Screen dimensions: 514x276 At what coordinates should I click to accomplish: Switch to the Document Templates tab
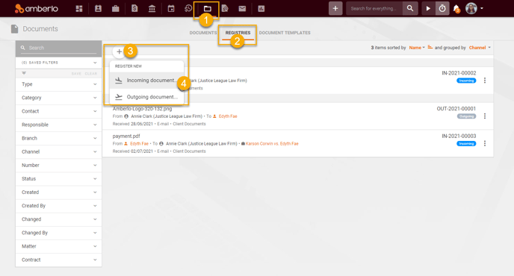[285, 33]
